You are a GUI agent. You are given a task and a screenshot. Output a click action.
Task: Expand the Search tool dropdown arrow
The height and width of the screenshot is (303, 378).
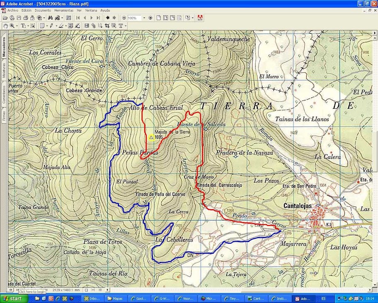click(x=62, y=18)
